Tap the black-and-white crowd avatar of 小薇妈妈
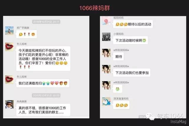189x126 pixels. click(x=106, y=37)
